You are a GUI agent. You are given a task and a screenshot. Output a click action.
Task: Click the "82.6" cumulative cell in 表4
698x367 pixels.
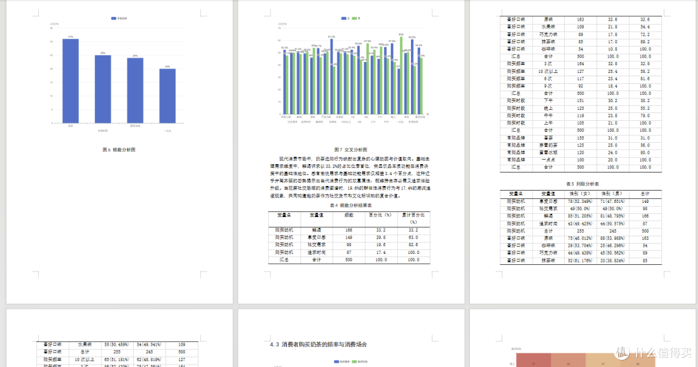tap(414, 245)
